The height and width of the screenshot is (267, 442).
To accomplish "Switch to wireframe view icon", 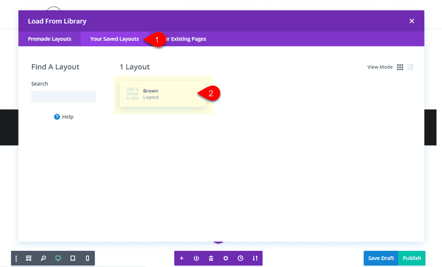I will [29, 258].
